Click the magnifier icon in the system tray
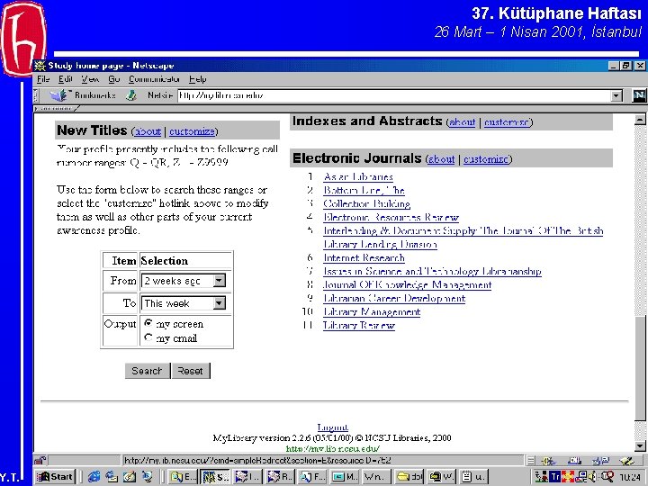The image size is (648, 486). [x=607, y=476]
